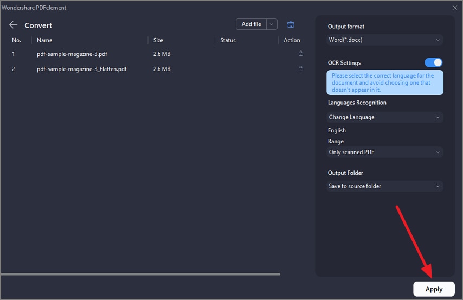
Task: Click the 2.6 MB size of row 2
Action: [x=162, y=69]
